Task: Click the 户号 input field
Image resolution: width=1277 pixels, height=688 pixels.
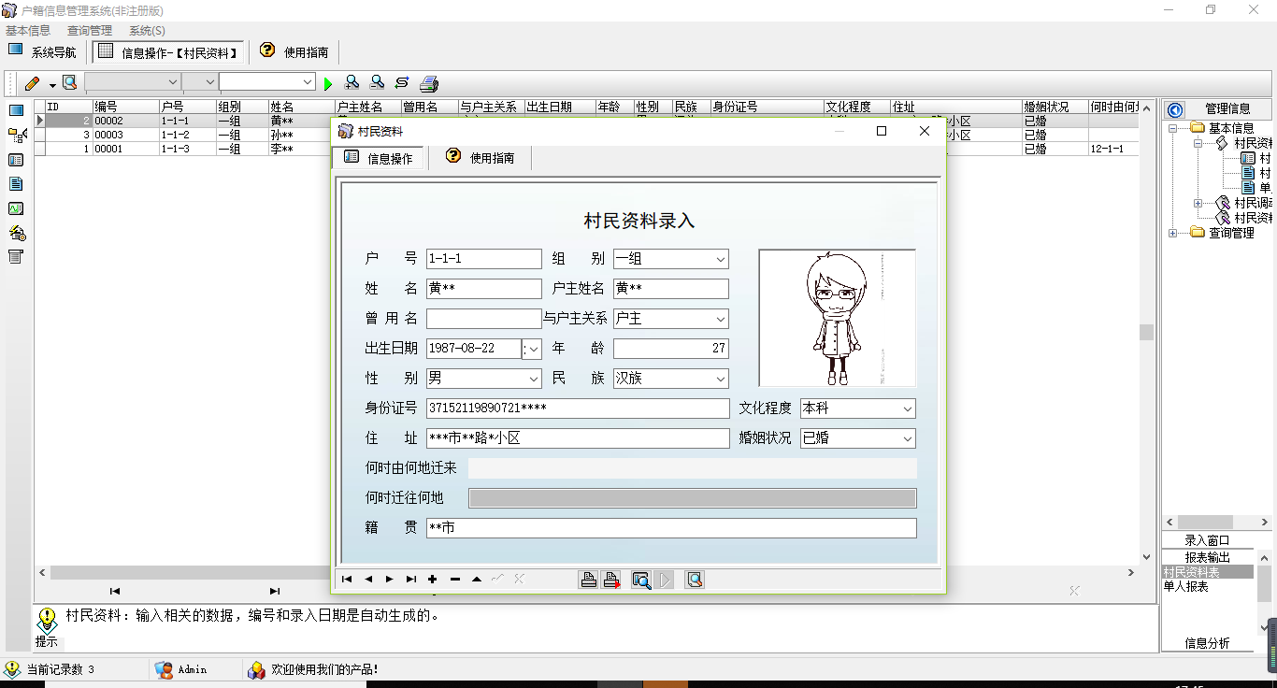Action: (x=483, y=259)
